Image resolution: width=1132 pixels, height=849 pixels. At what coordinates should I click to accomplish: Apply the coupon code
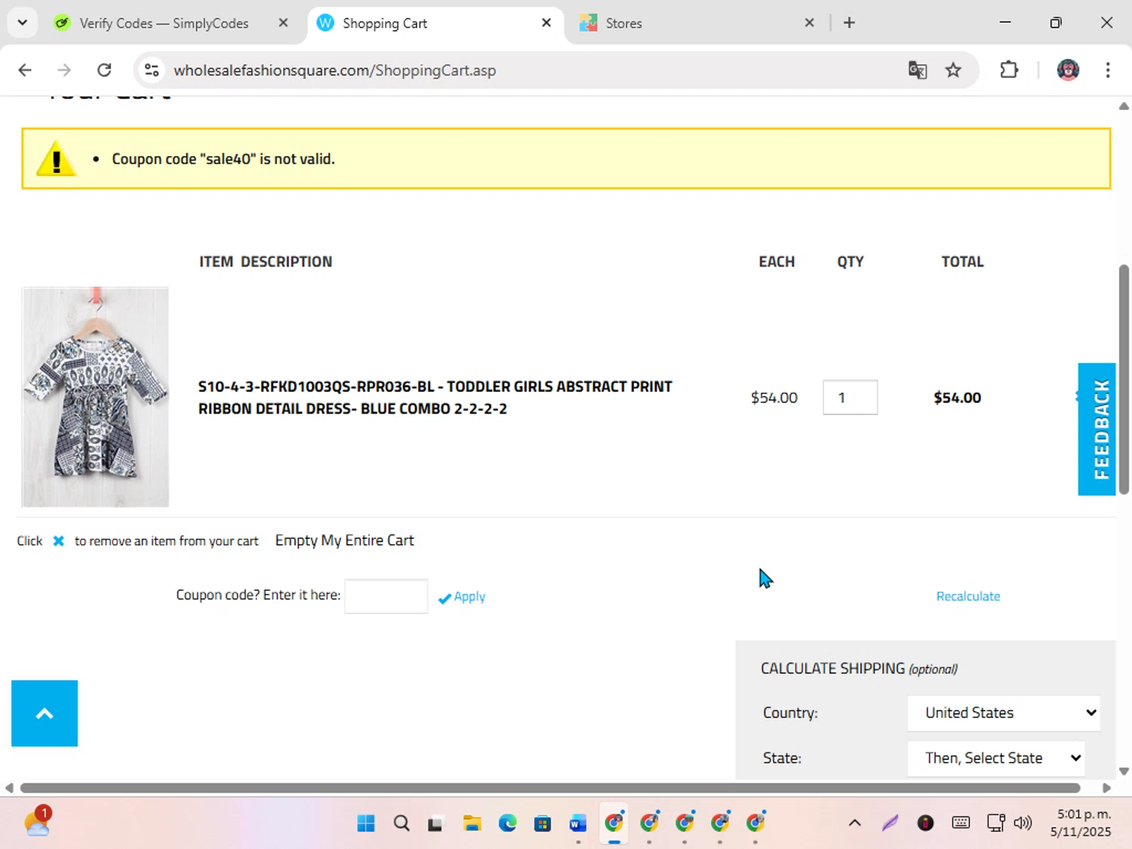point(462,597)
